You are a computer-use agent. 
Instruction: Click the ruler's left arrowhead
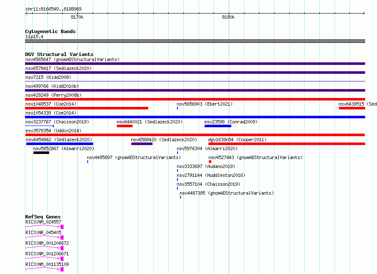coord(26,13)
